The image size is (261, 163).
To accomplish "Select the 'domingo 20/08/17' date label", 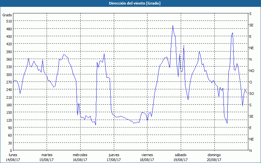I will (x=214, y=157).
